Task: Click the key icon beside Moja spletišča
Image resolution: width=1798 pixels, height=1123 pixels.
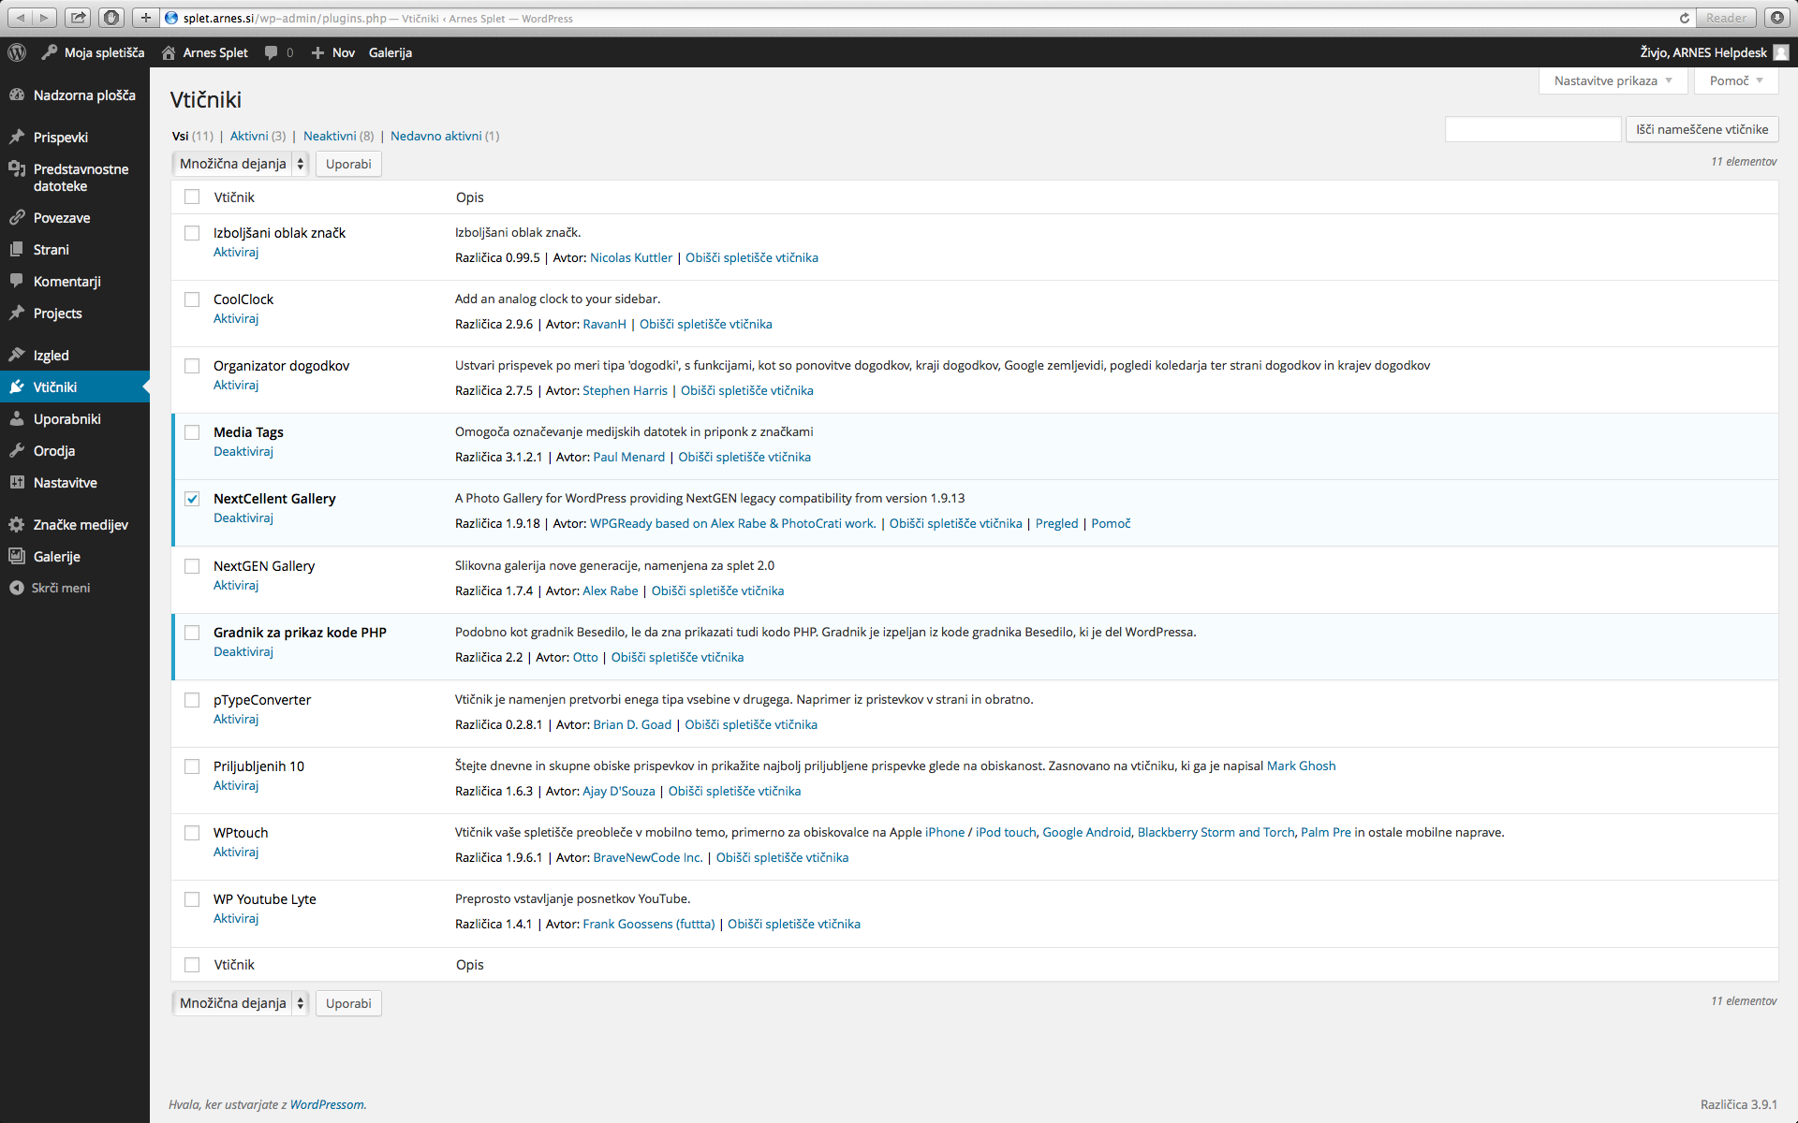Action: (x=50, y=52)
